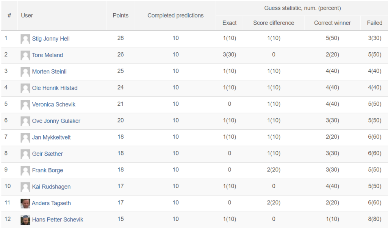Click the Exact column header
The image size is (388, 229).
click(229, 23)
